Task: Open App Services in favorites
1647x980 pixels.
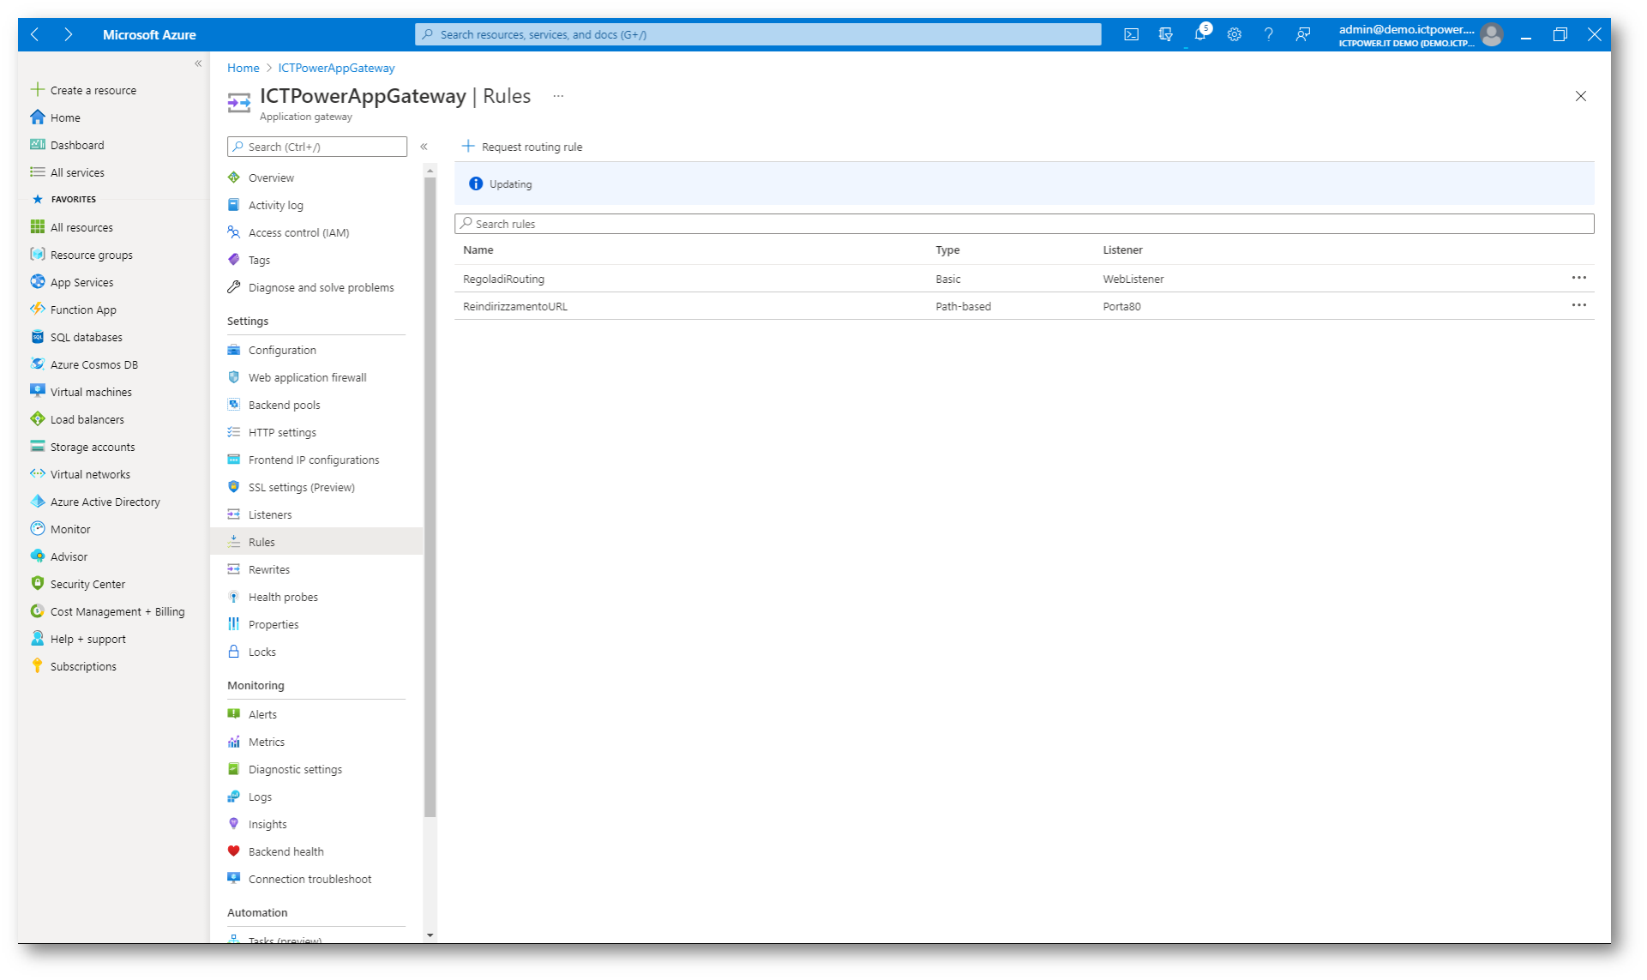Action: (x=72, y=282)
